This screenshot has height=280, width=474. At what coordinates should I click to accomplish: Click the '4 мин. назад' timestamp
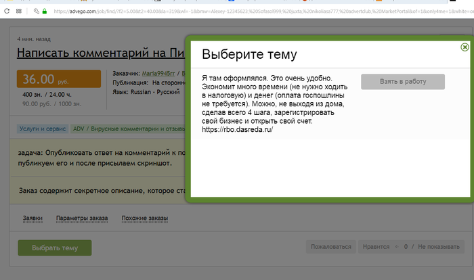pyautogui.click(x=34, y=39)
